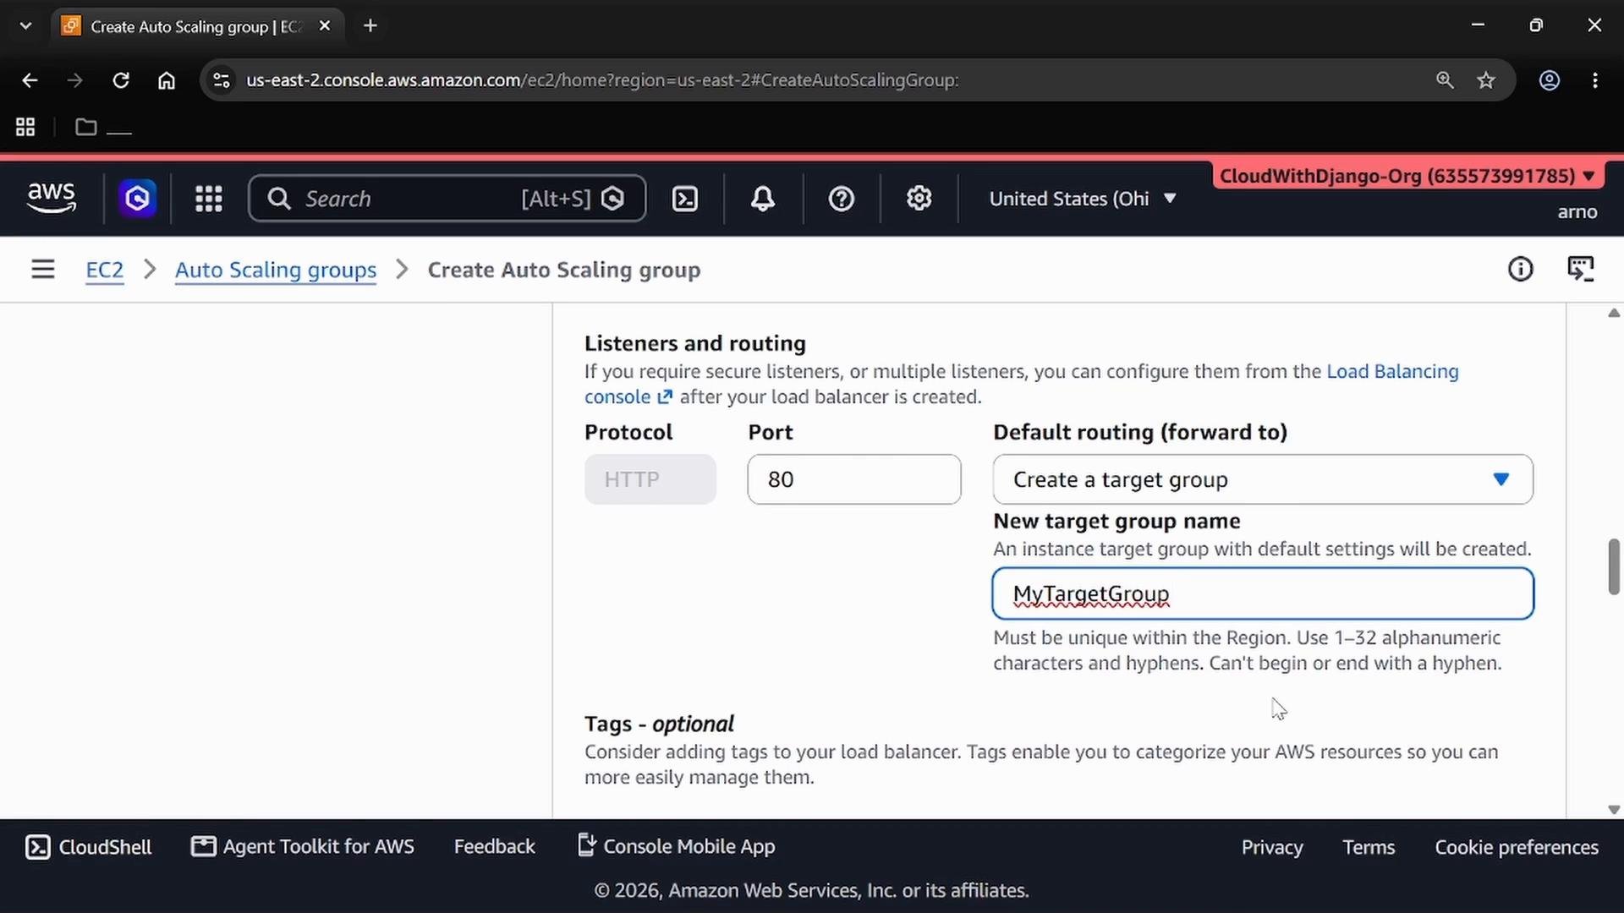Click the scrollbar up arrow
Image resolution: width=1624 pixels, height=913 pixels.
tap(1614, 313)
